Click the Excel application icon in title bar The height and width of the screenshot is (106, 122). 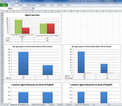1,2
